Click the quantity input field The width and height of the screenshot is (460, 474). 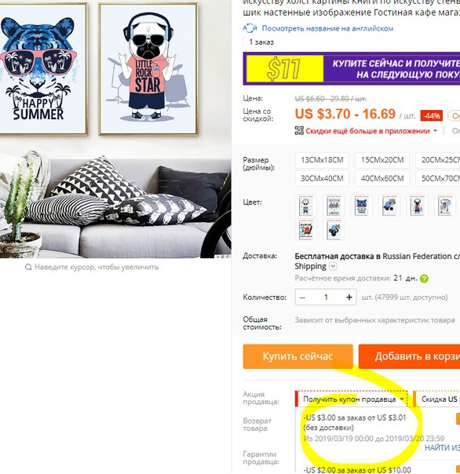(x=326, y=297)
